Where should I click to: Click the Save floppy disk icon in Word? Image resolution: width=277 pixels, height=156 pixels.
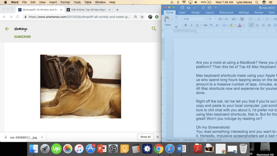tap(188, 8)
